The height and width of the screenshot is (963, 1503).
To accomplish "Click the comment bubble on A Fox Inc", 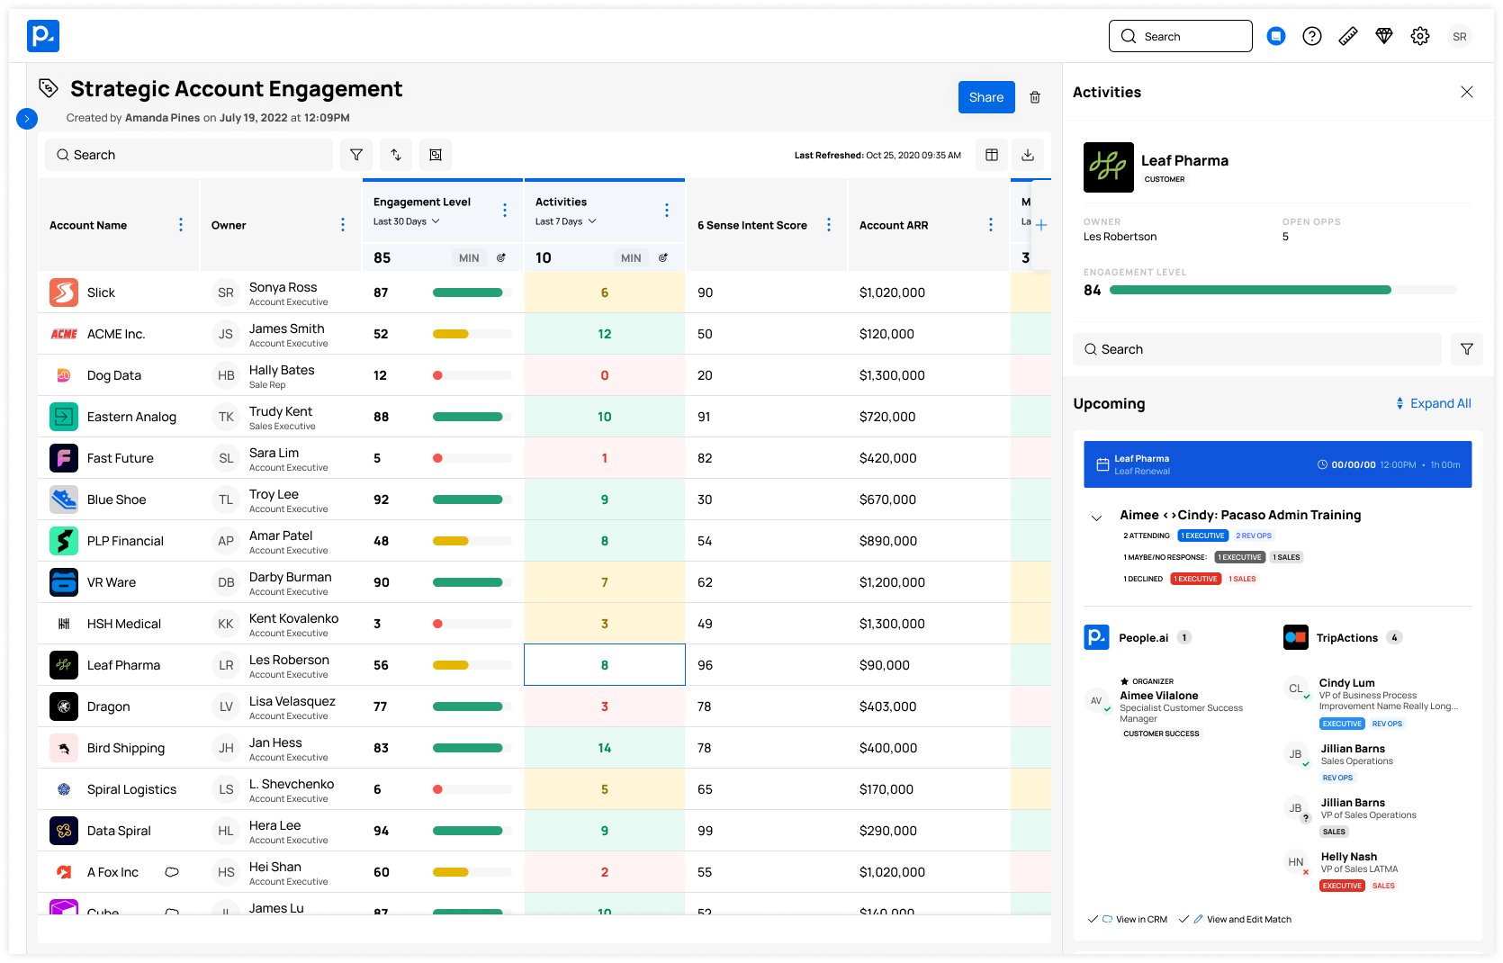I will (172, 872).
